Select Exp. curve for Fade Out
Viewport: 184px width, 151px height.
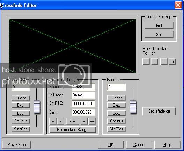pyautogui.click(x=21, y=105)
